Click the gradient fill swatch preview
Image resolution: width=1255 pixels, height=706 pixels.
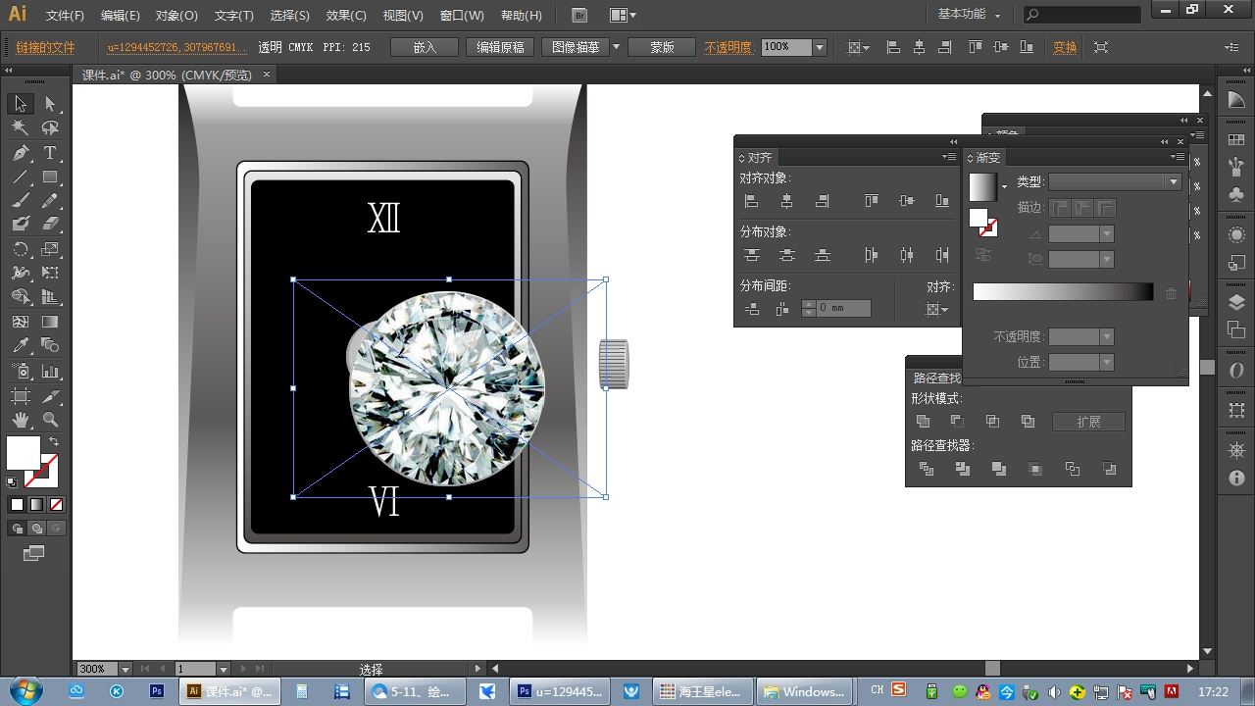(982, 187)
